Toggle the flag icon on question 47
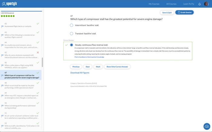This screenshot has height=132, width=212. (x=2, y=76)
